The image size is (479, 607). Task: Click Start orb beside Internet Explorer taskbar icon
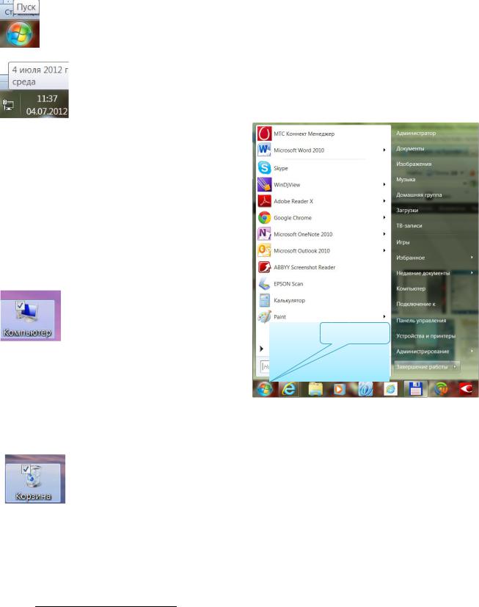pos(265,389)
